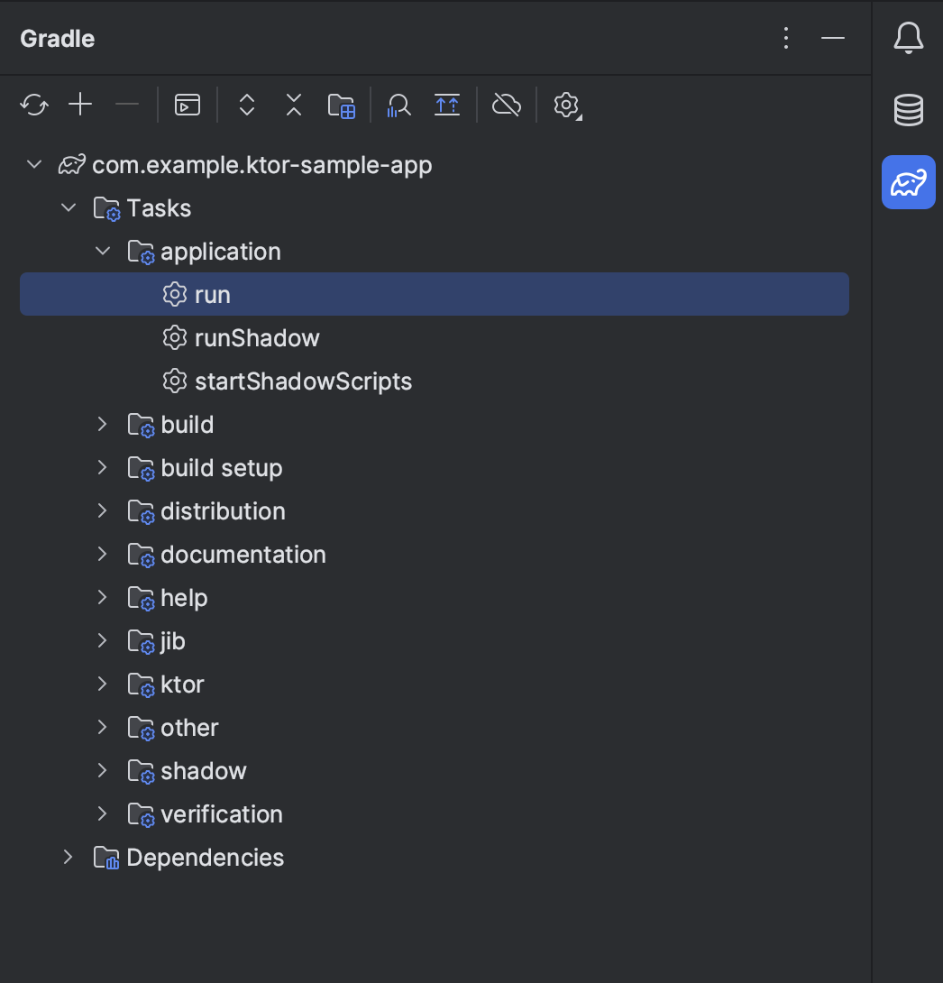The height and width of the screenshot is (983, 943).
Task: Open the Gradle panel options menu
Action: pos(786,38)
